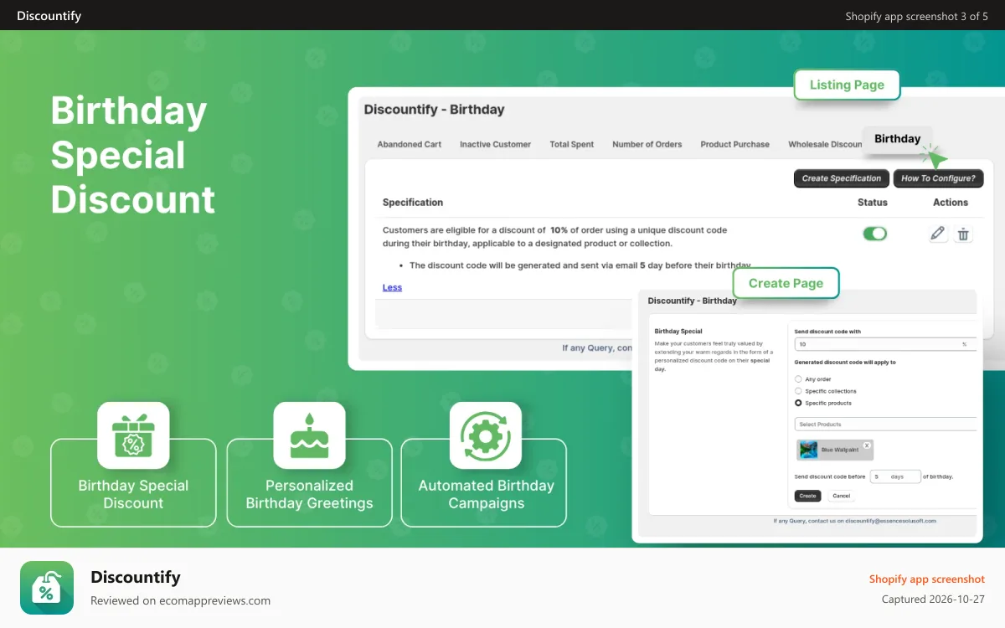Click the 'Discountify' title in the top bar
The height and width of the screenshot is (628, 1005).
pyautogui.click(x=49, y=16)
